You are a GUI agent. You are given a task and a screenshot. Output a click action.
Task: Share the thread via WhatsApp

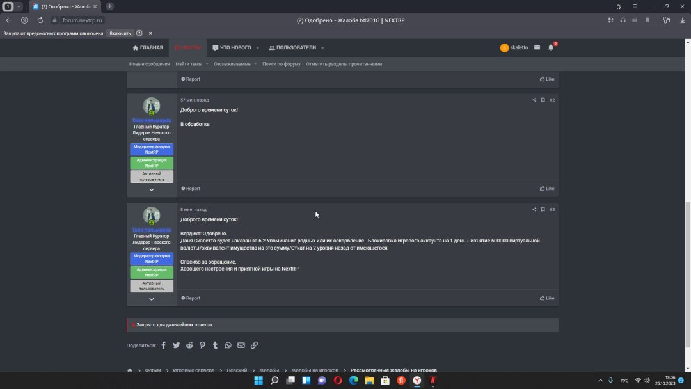[228, 345]
